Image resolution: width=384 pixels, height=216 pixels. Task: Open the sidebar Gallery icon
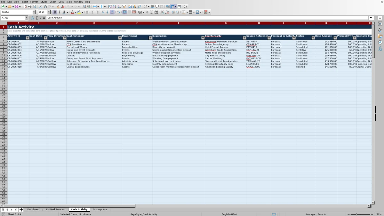click(380, 36)
